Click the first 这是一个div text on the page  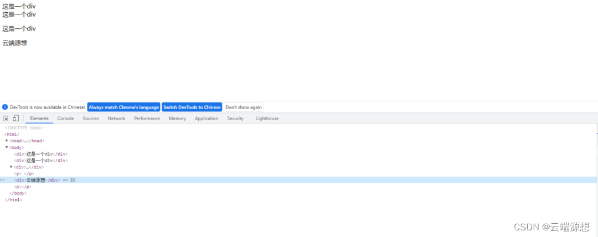click(19, 7)
